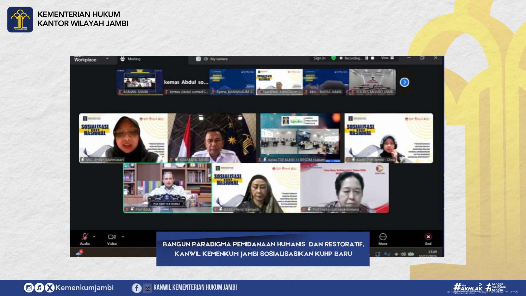This screenshot has height=296, width=526.
Task: Click the Wi-Fi icon in the system tray
Action: click(397, 254)
